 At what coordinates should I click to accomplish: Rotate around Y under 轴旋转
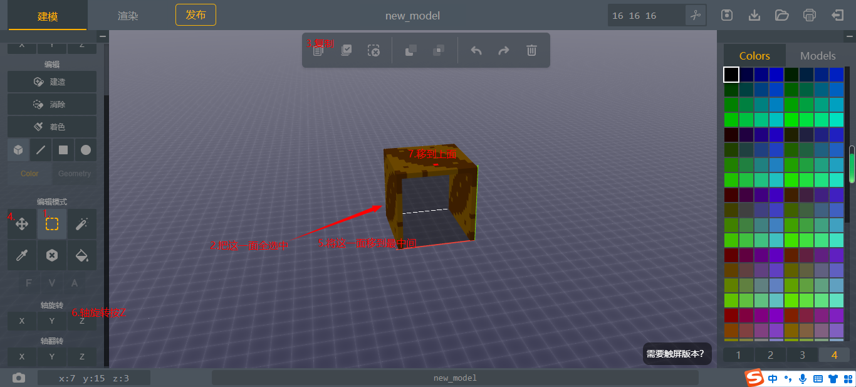coord(52,321)
